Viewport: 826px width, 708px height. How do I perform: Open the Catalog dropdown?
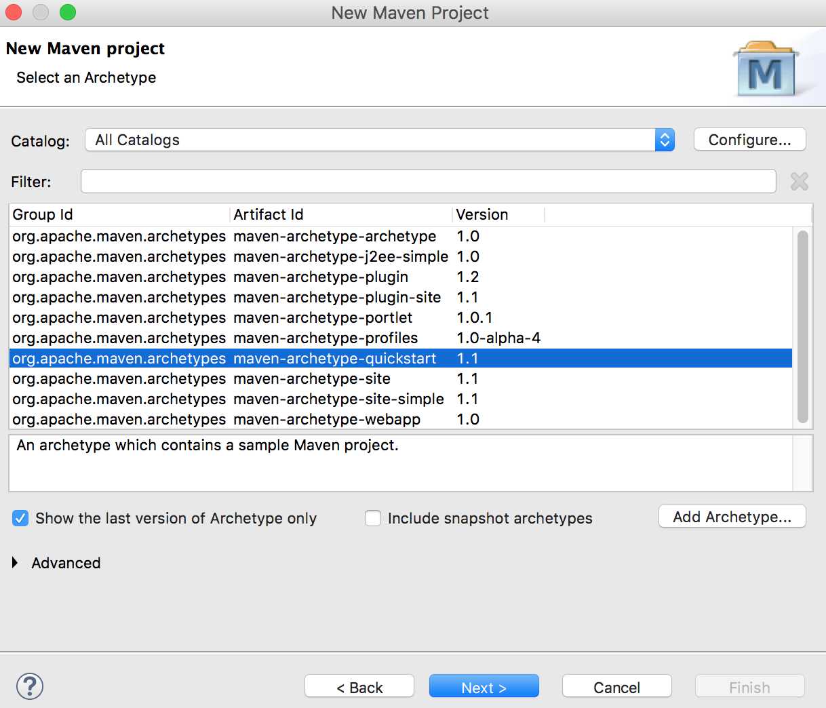click(x=380, y=140)
